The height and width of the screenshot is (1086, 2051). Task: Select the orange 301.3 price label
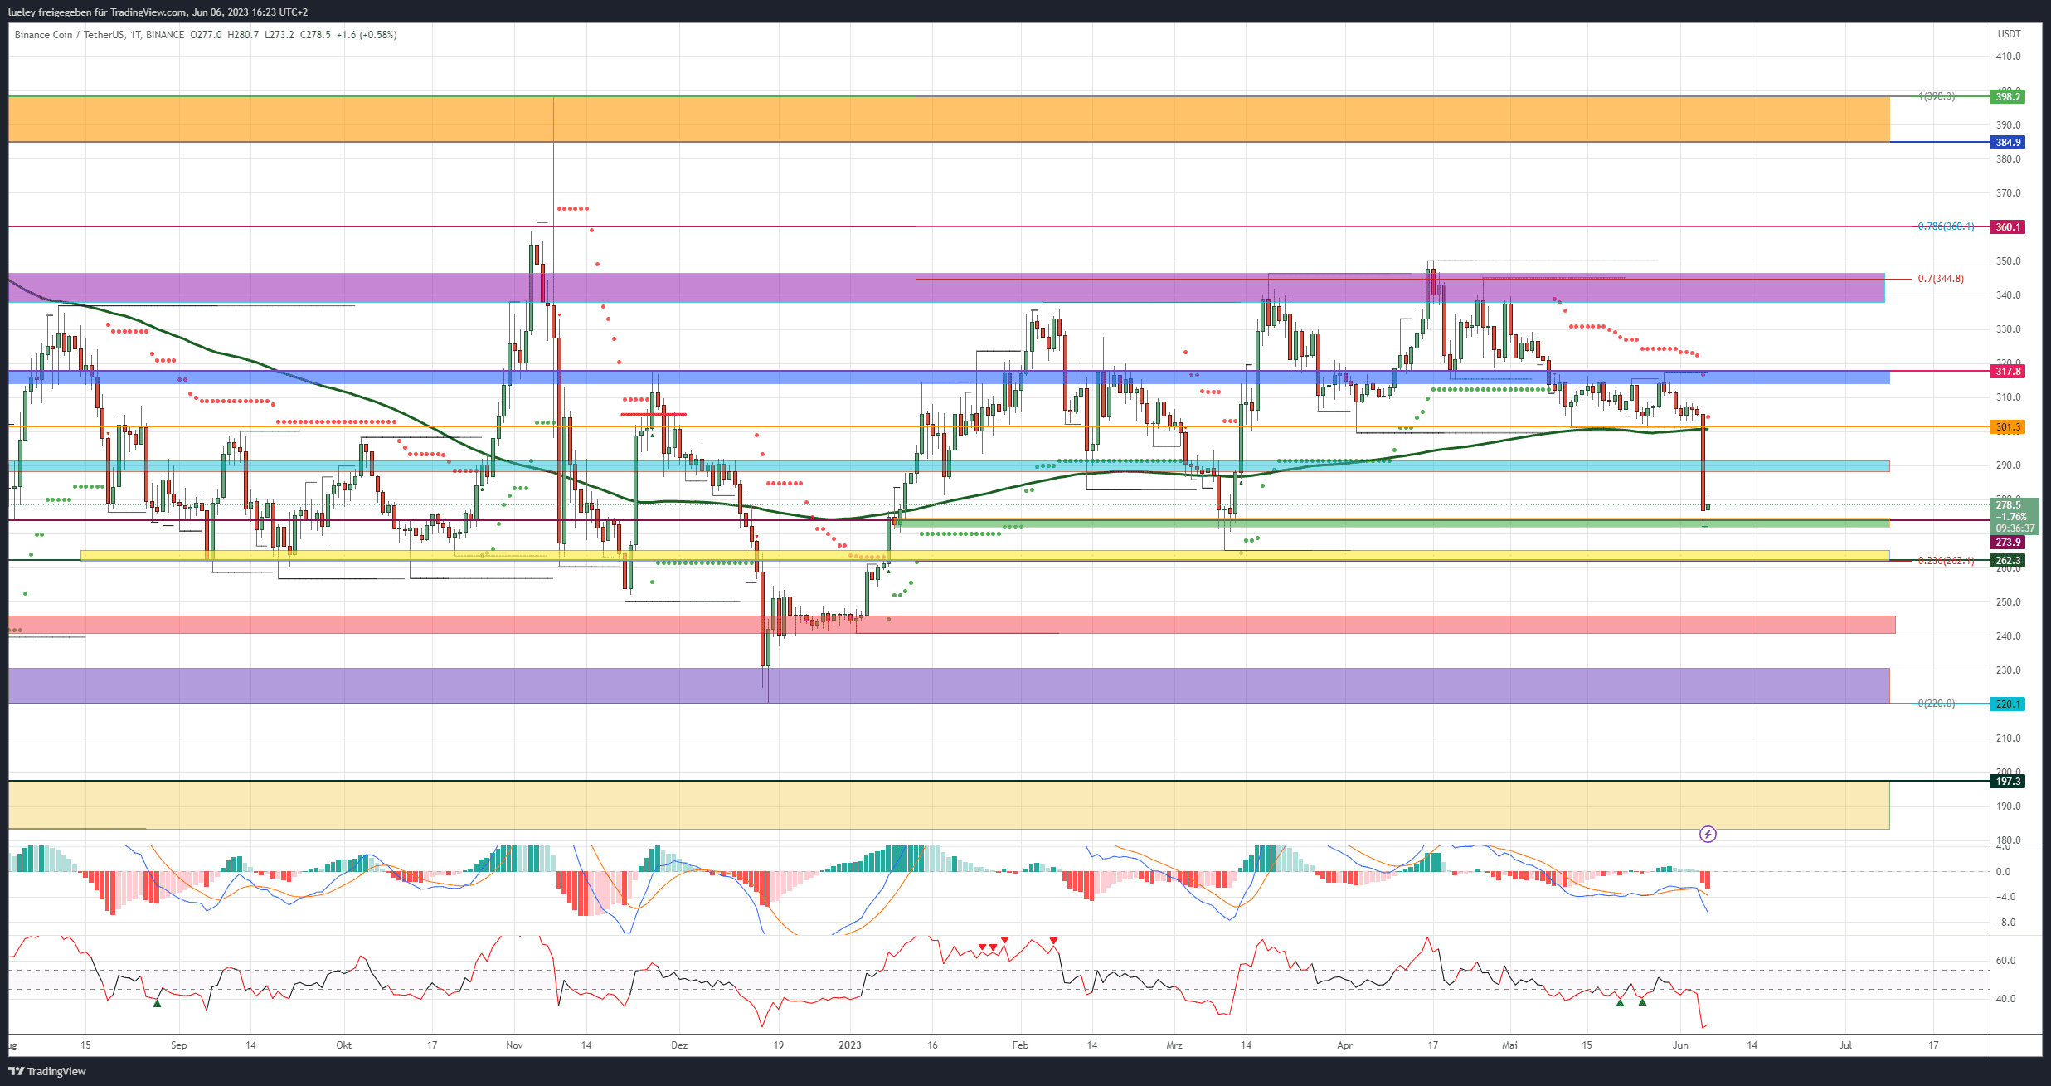click(2008, 426)
